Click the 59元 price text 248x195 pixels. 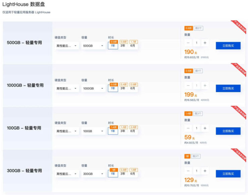189,137
